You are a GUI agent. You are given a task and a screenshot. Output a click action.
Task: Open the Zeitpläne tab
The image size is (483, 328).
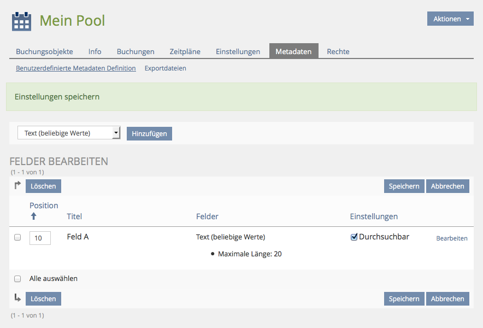click(x=185, y=51)
